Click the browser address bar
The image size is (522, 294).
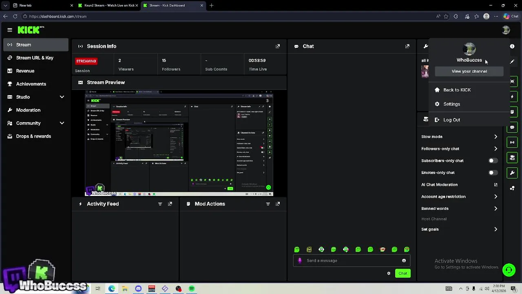pos(228,16)
